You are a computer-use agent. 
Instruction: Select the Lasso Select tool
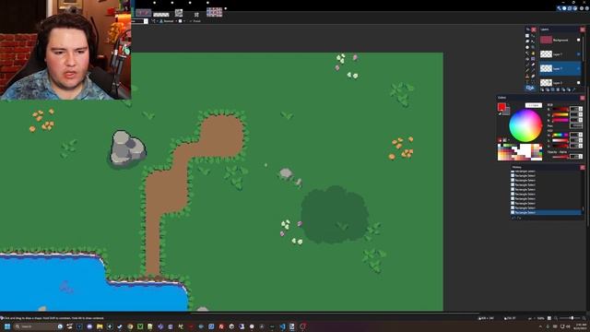[x=527, y=41]
